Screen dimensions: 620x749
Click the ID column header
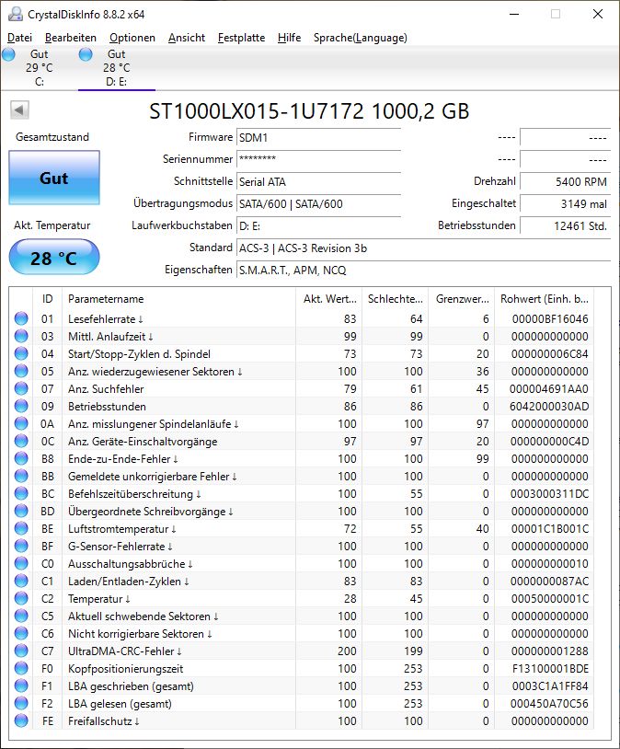pos(47,299)
